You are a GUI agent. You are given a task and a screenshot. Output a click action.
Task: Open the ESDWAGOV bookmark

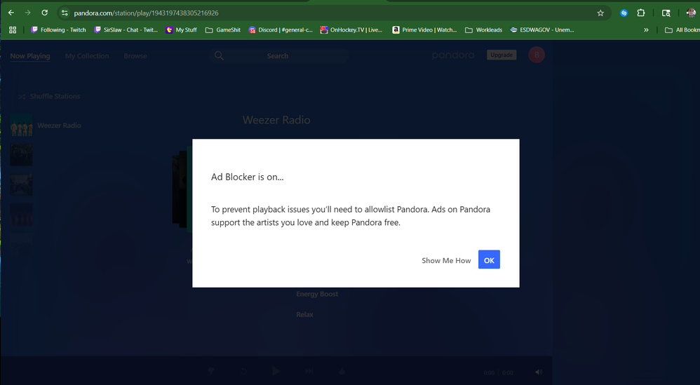tap(542, 30)
